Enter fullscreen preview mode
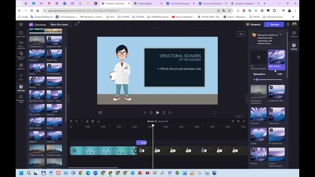The width and height of the screenshot is (315, 177). coord(215,113)
